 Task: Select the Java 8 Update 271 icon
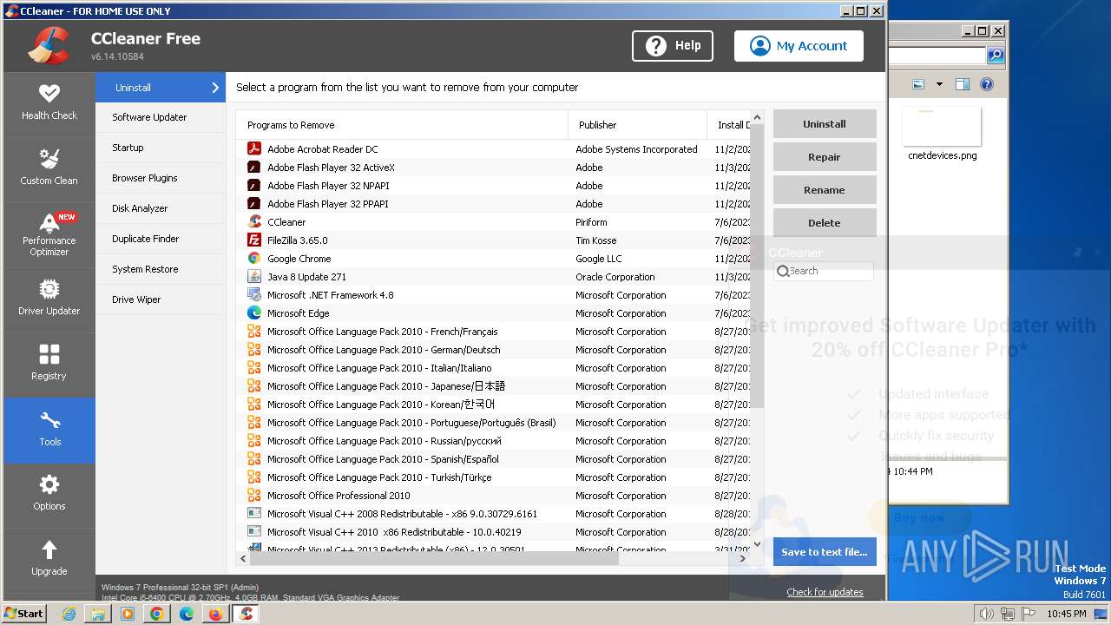pyautogui.click(x=254, y=277)
